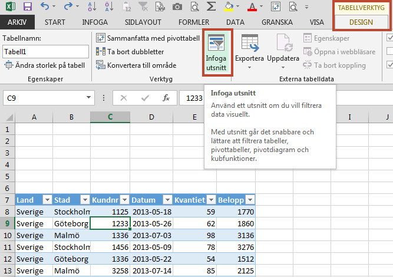This screenshot has height=277, width=393.
Task: Click the Uppdatera refresh icon
Action: coord(283,42)
